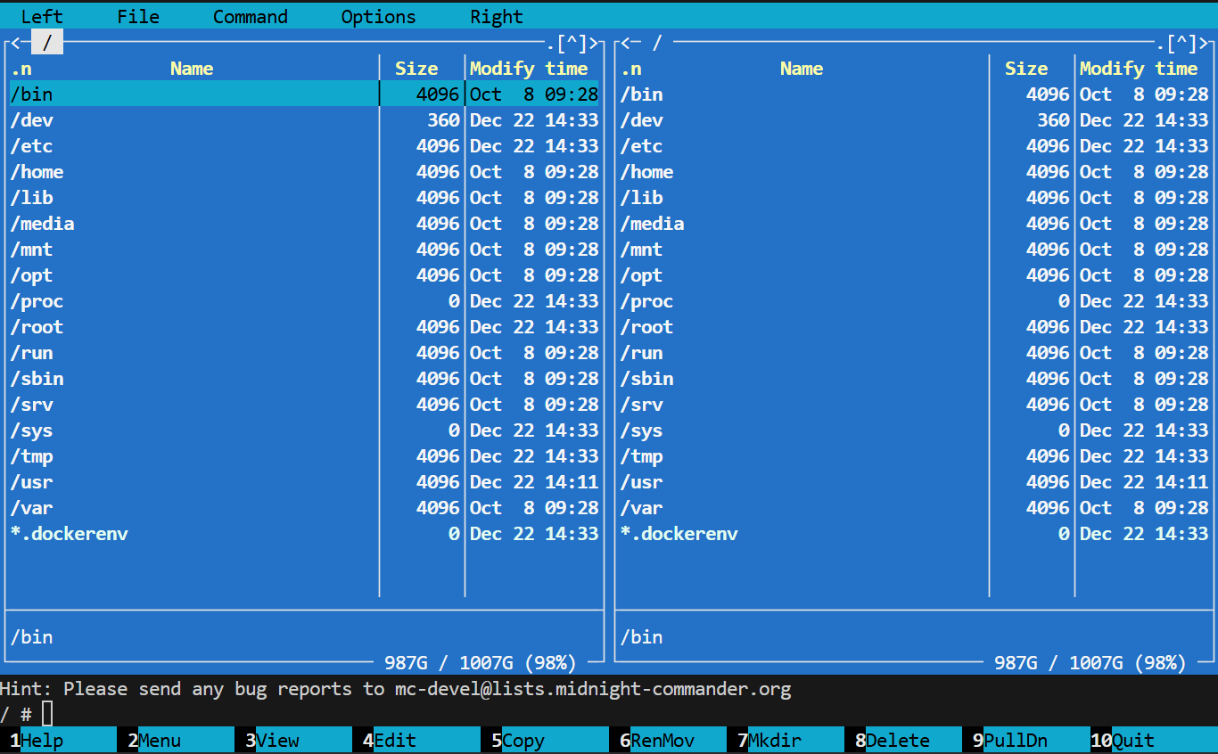This screenshot has width=1218, height=754.
Task: Open the Options menu
Action: (x=378, y=17)
